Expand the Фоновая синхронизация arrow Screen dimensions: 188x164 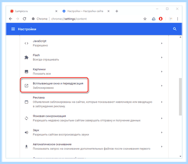click(162, 118)
